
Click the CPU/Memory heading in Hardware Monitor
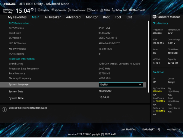click(160, 23)
